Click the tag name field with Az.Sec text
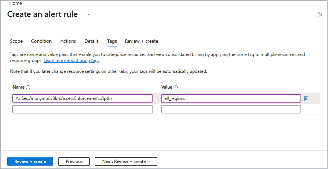Viewport: 328px width, 169px height. (82, 98)
